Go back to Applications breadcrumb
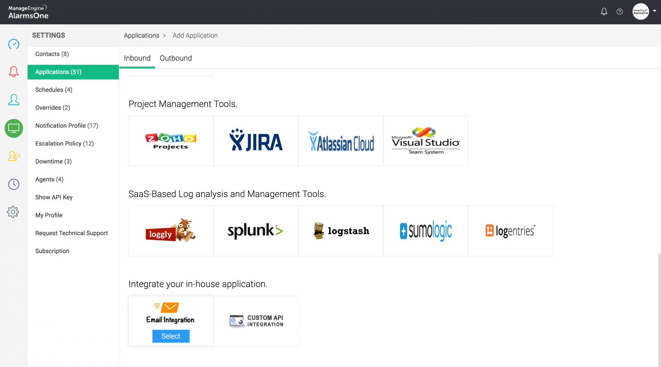 click(141, 36)
